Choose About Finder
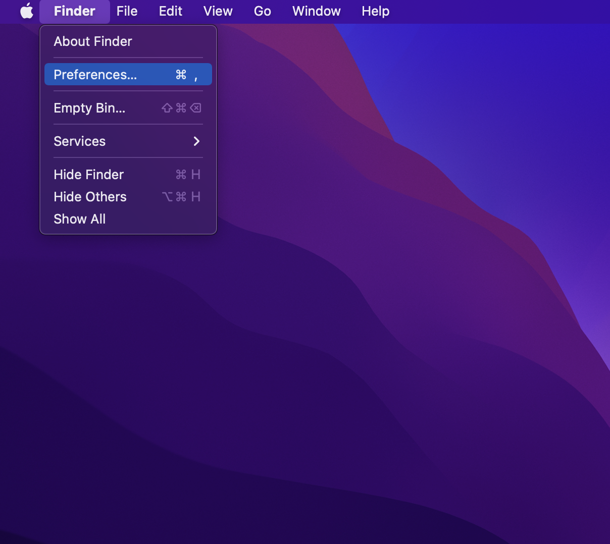Image resolution: width=610 pixels, height=544 pixels. click(x=128, y=41)
